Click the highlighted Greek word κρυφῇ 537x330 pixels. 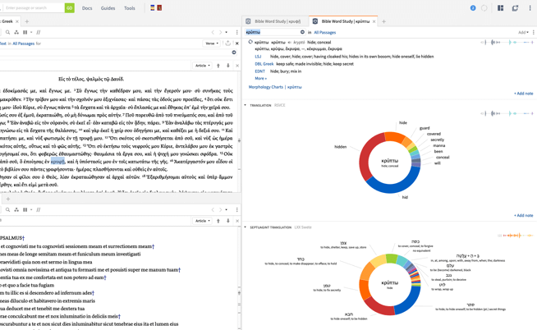point(57,162)
